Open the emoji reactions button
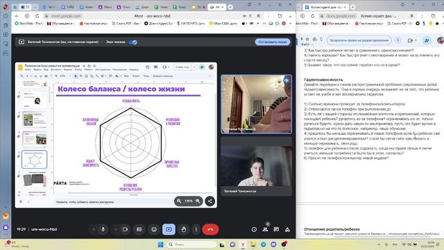The height and width of the screenshot is (250, 444). point(154,229)
